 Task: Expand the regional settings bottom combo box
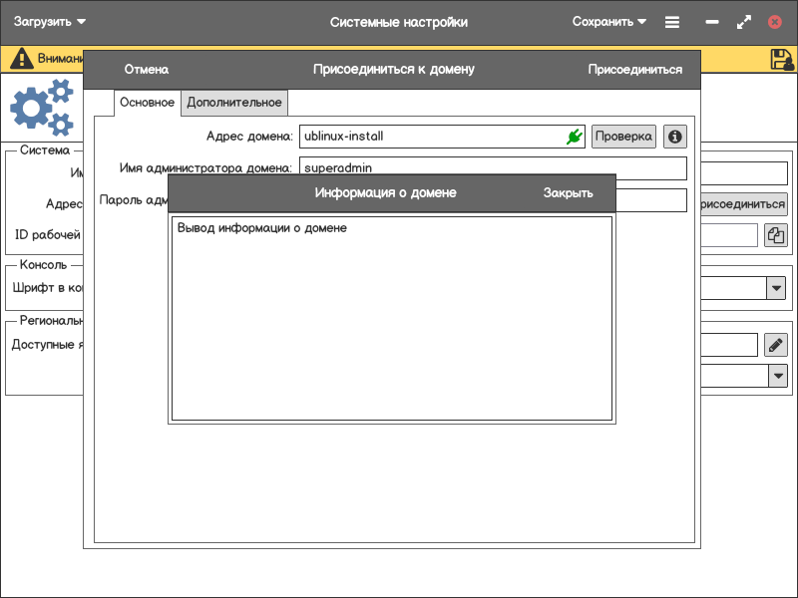(x=776, y=376)
